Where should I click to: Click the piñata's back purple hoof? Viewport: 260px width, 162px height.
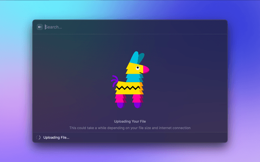pos(120,105)
